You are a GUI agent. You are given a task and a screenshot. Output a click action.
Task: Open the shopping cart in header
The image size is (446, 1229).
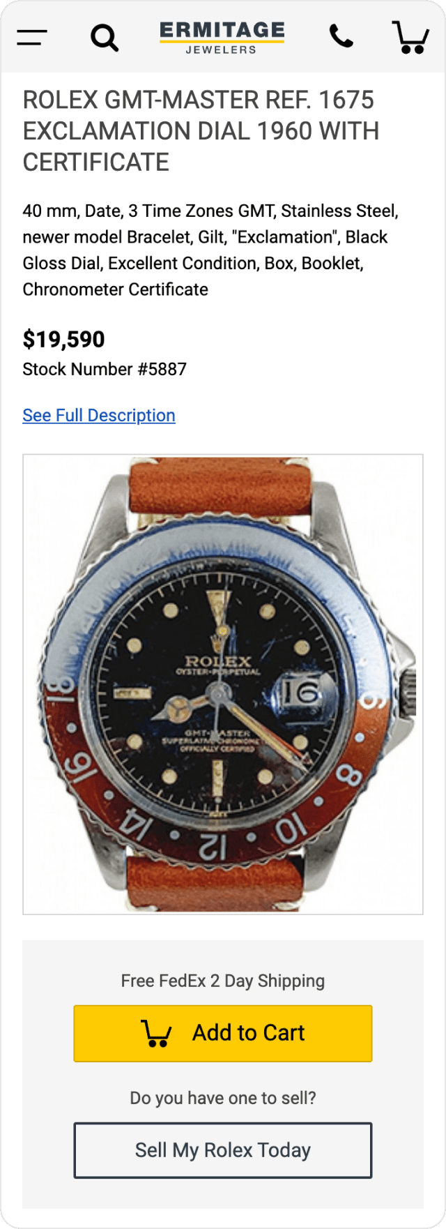(411, 37)
